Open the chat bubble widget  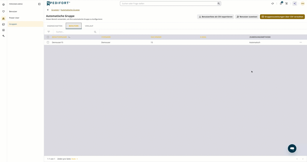pyautogui.click(x=292, y=148)
